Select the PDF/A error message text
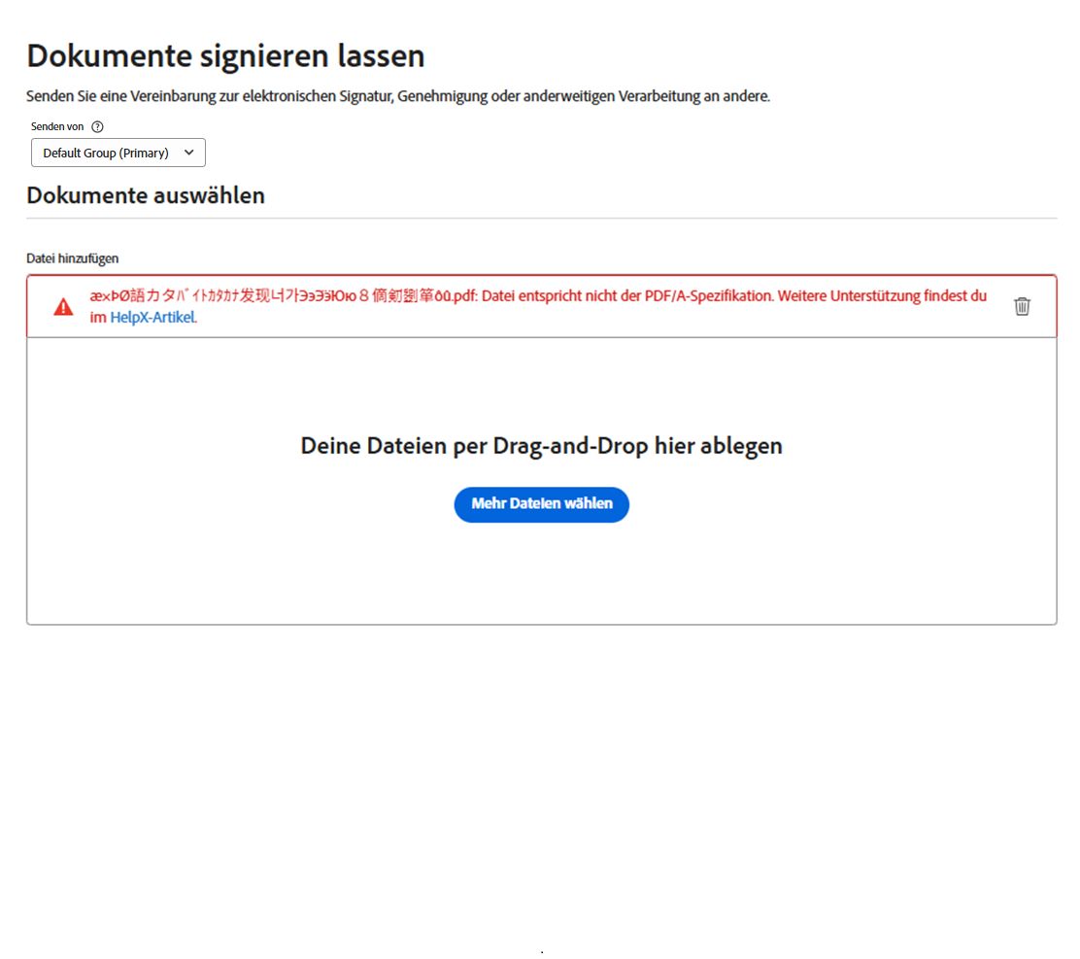 click(x=538, y=307)
